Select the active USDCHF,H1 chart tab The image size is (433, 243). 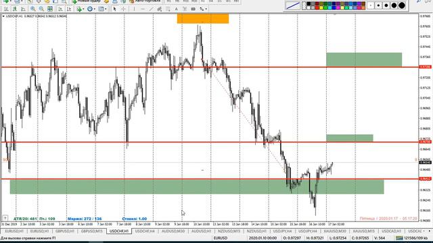pos(119,231)
